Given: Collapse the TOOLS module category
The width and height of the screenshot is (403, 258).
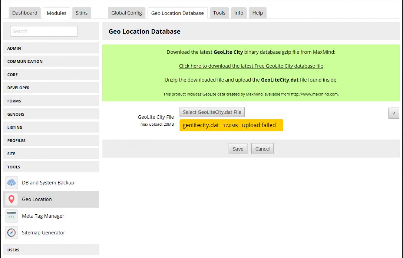Looking at the screenshot, I should (x=51, y=167).
